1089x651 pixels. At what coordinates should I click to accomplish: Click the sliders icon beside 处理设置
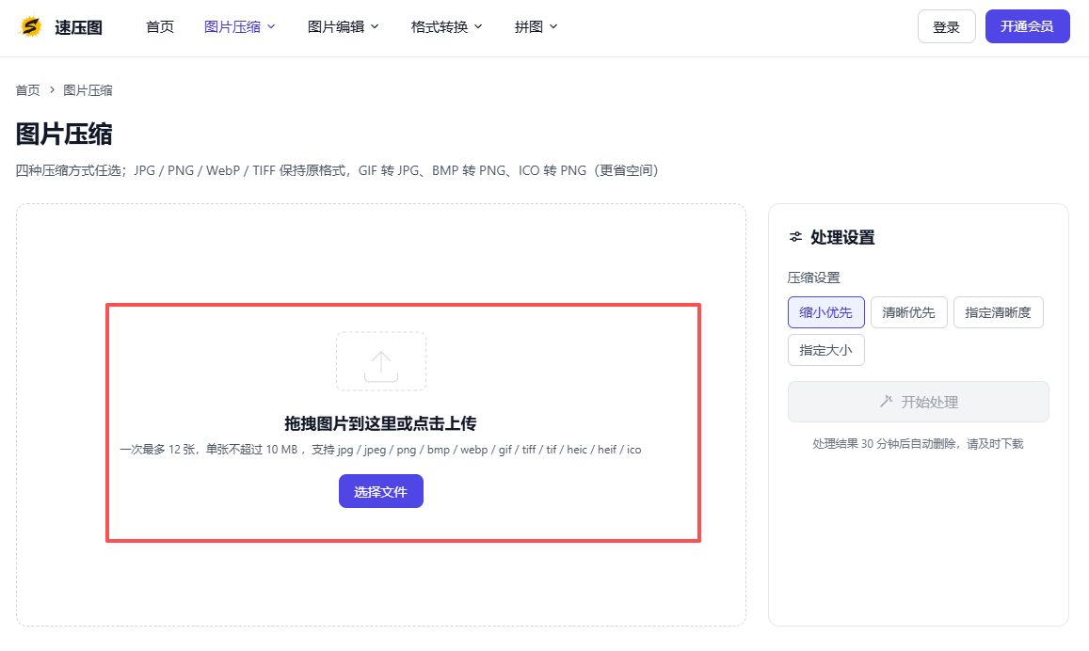pos(795,237)
